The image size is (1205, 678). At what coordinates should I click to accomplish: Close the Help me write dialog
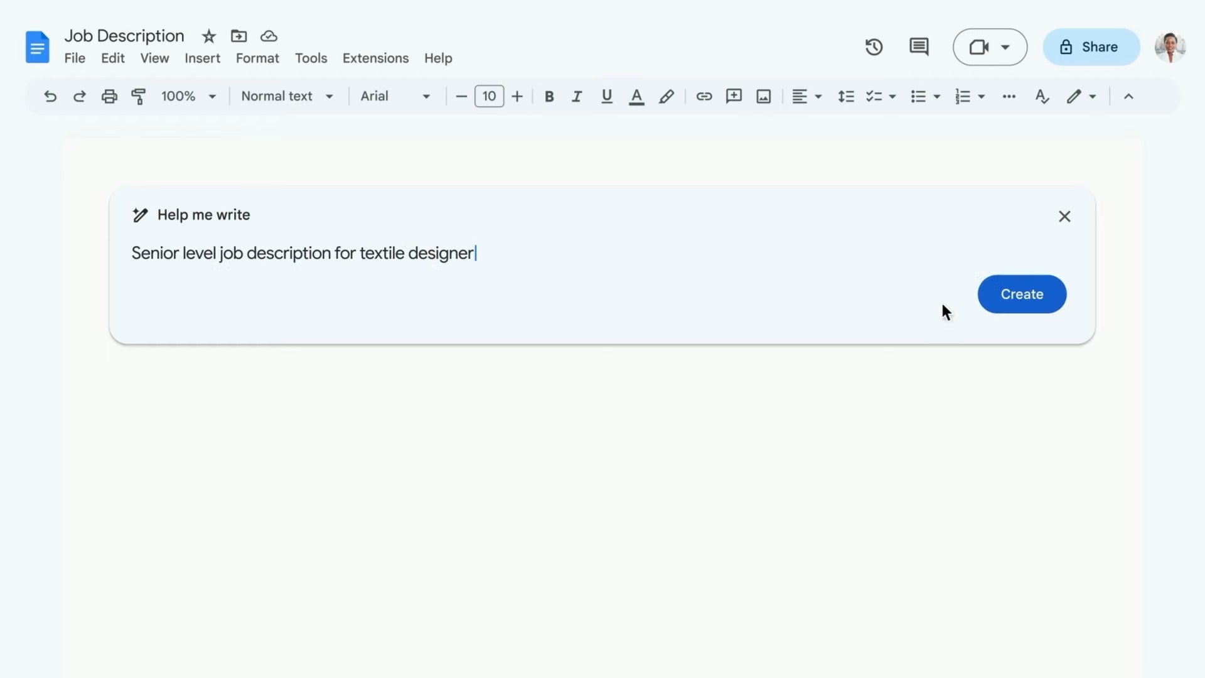click(1065, 216)
